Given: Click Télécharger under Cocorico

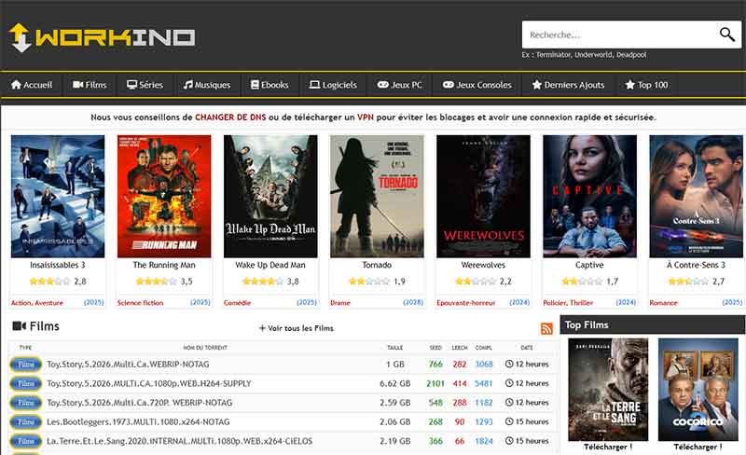Looking at the screenshot, I should 698,447.
